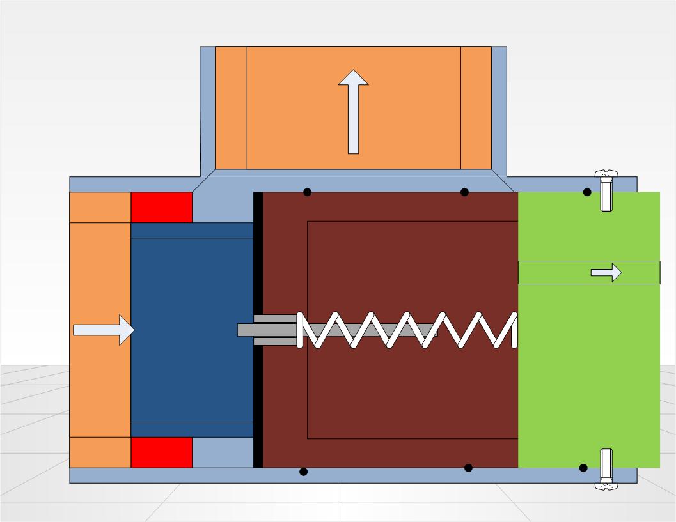
Task: Click the left narrow section of the top orange outlet
Action: point(230,107)
